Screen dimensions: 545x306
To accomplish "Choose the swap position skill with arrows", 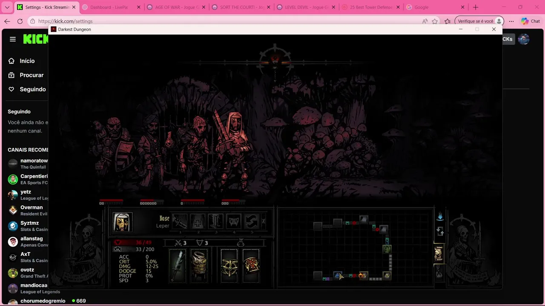I will click(252, 221).
